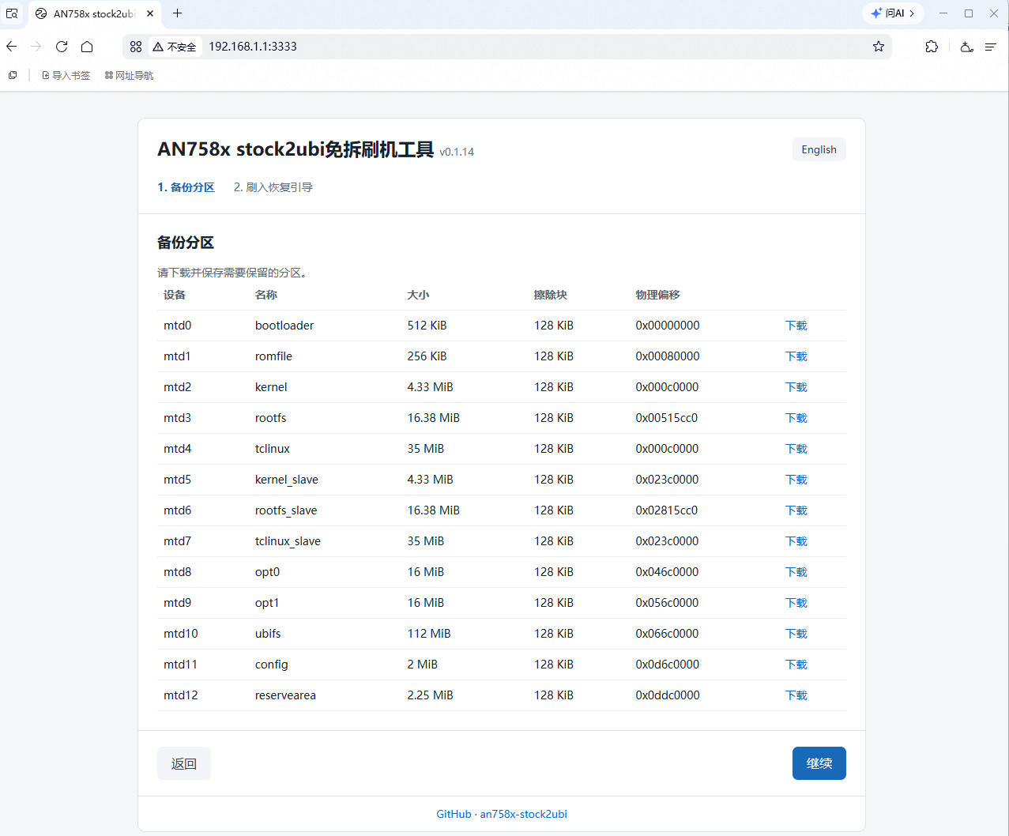Screen dimensions: 1009x836
Task: Click the 不安全 security warning indicator
Action: click(x=175, y=47)
